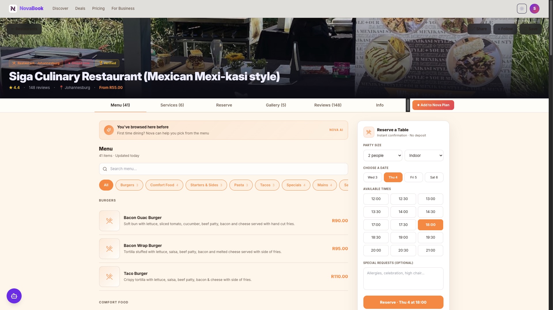Screen dimensions: 553x310
Task: Click the Bacon Wrap Burger thumbnail
Action: [110, 249]
